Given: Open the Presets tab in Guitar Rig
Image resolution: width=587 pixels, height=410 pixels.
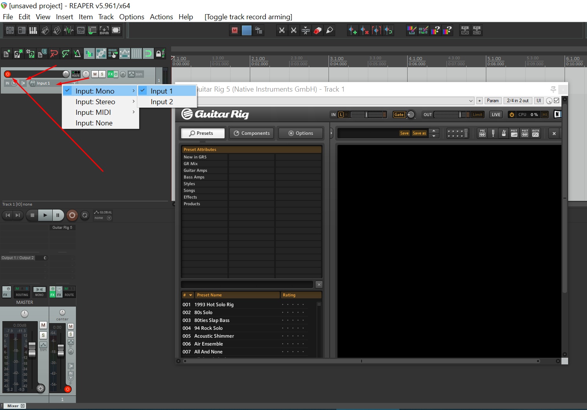Looking at the screenshot, I should 203,133.
